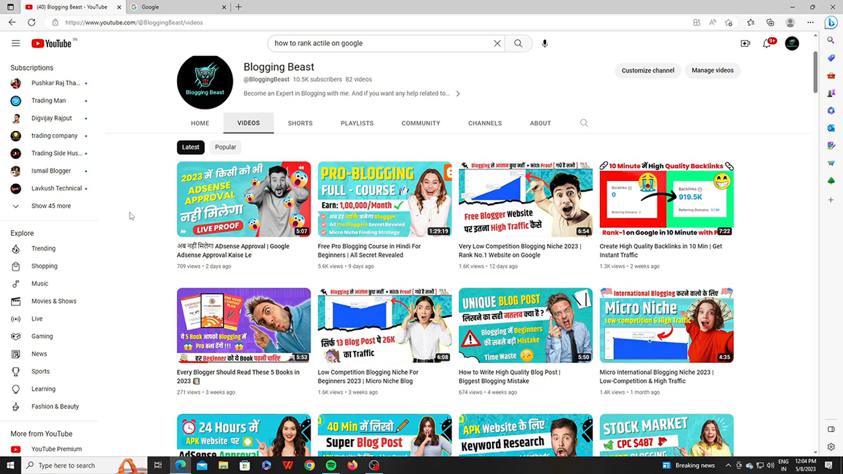This screenshot has width=843, height=474.
Task: Open News in Explore
Action: tap(49, 354)
